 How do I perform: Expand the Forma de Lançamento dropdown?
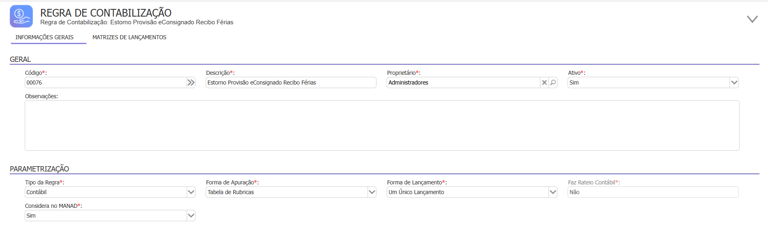tap(553, 192)
